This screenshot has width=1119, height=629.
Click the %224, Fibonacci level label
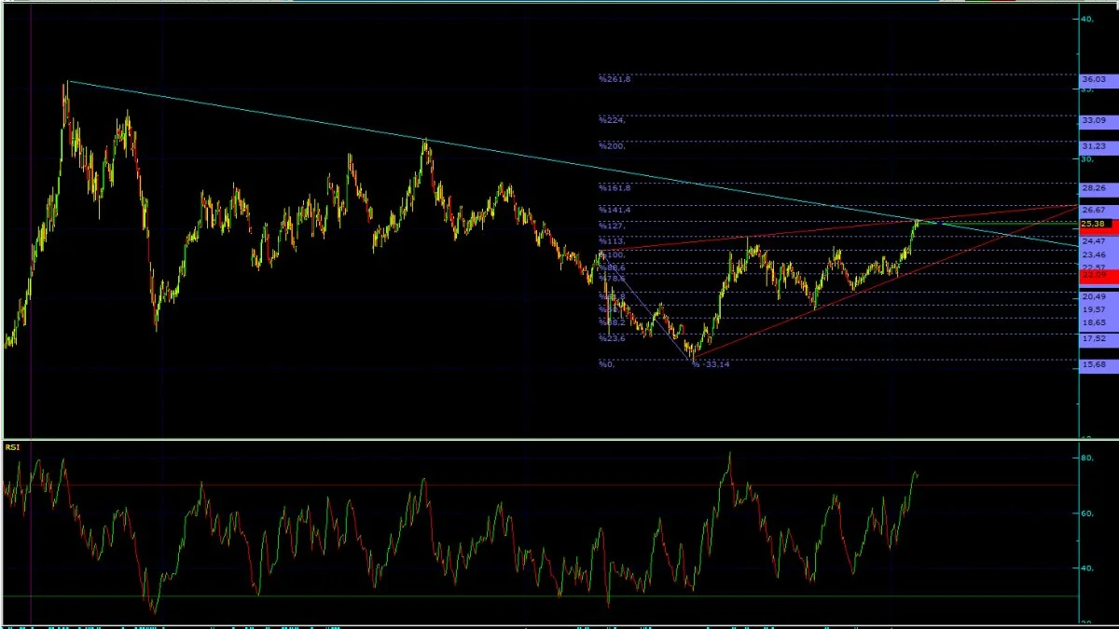point(612,120)
